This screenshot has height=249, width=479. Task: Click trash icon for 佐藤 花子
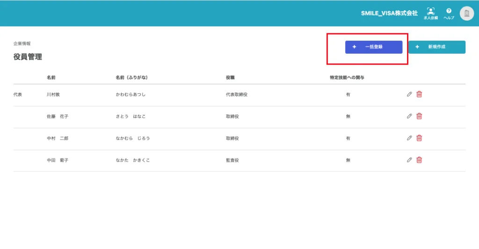click(x=419, y=116)
